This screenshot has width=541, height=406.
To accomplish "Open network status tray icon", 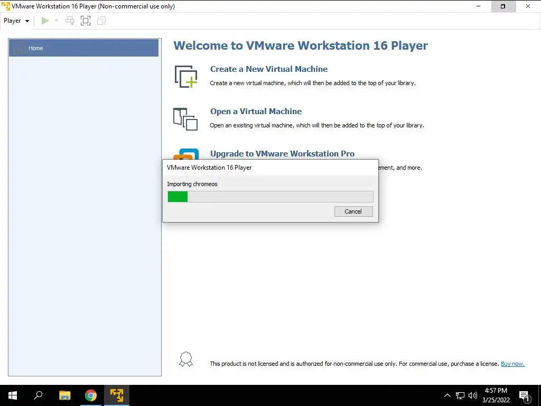I will [460, 395].
